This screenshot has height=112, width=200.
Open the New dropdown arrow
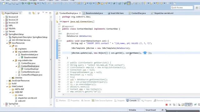click(x=7, y=3)
